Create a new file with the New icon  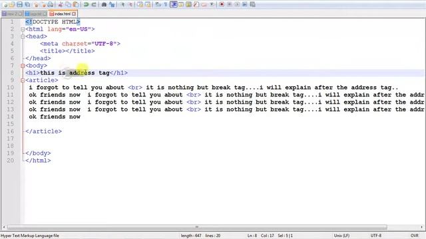coord(5,5)
